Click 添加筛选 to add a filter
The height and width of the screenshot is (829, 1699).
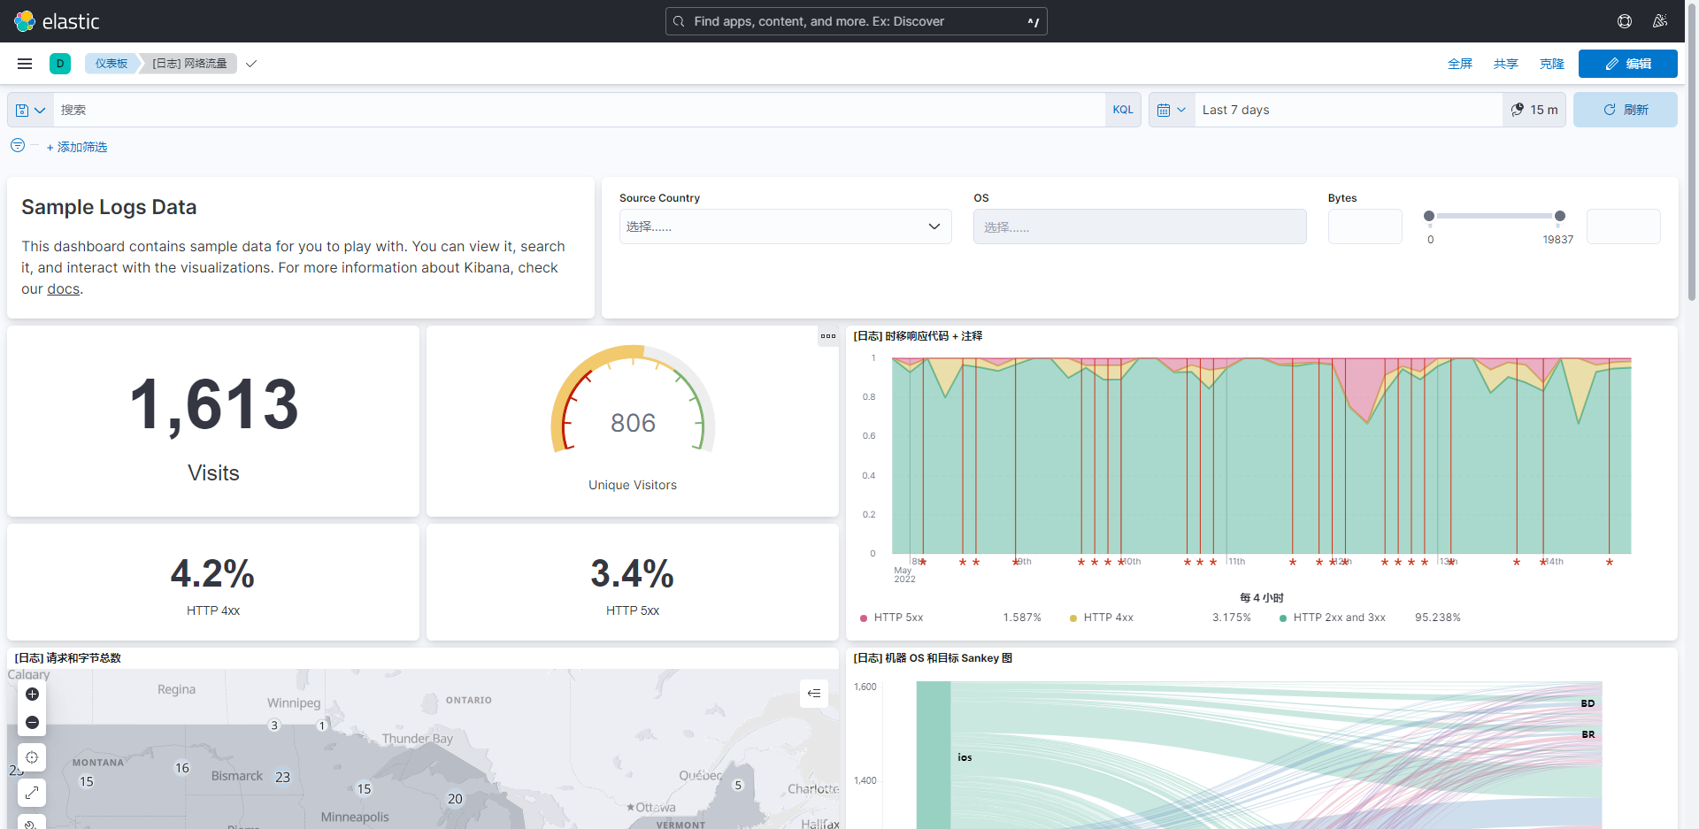77,147
